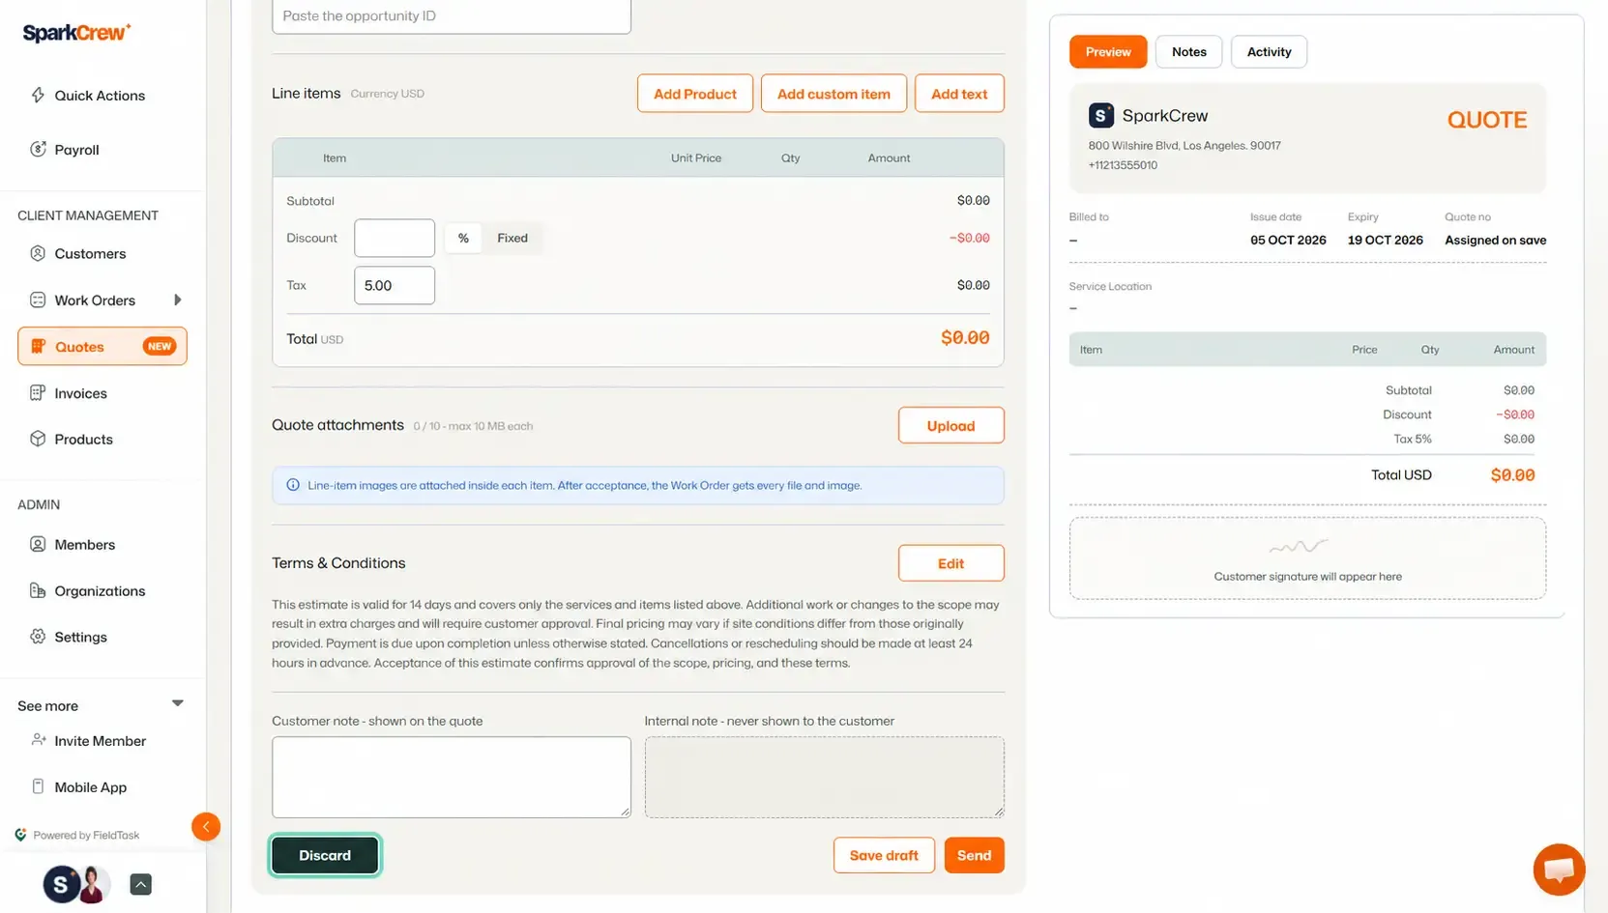Click the info icon in attachments notice
The width and height of the screenshot is (1608, 913).
click(x=293, y=485)
